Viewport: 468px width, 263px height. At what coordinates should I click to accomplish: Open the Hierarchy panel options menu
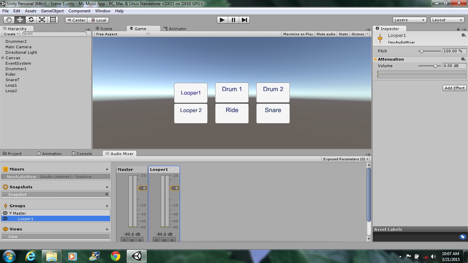(88, 29)
